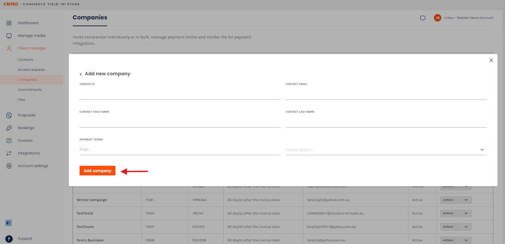Click the Vendor ID input field
The height and width of the screenshot is (244, 505).
coord(180,94)
